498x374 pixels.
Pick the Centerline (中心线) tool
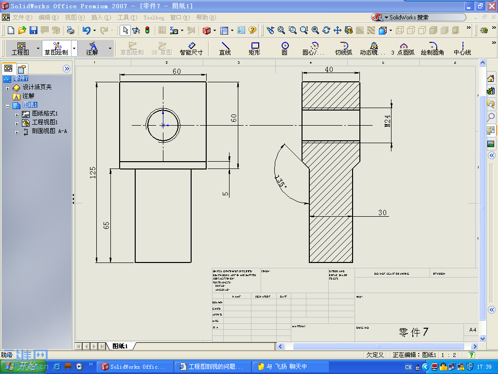461,48
